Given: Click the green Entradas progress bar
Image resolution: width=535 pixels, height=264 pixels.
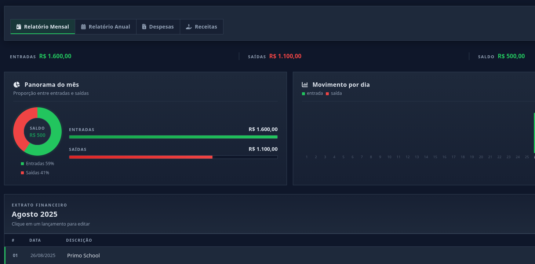Looking at the screenshot, I should coord(173,137).
